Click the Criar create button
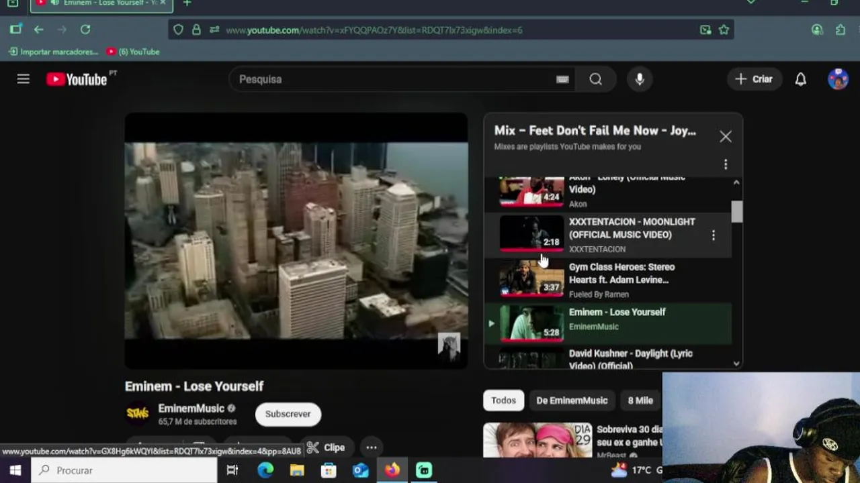Screen dimensions: 860x483 (x=754, y=79)
